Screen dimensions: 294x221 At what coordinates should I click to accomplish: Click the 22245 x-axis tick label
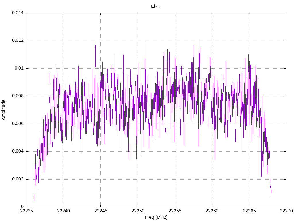(101, 211)
